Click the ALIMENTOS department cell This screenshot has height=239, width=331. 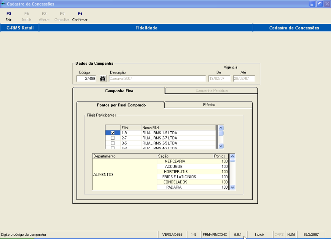pyautogui.click(x=124, y=175)
